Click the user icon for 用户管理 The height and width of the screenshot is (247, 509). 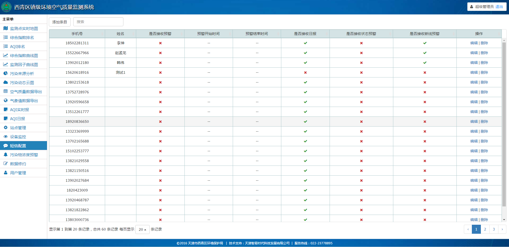coord(6,173)
